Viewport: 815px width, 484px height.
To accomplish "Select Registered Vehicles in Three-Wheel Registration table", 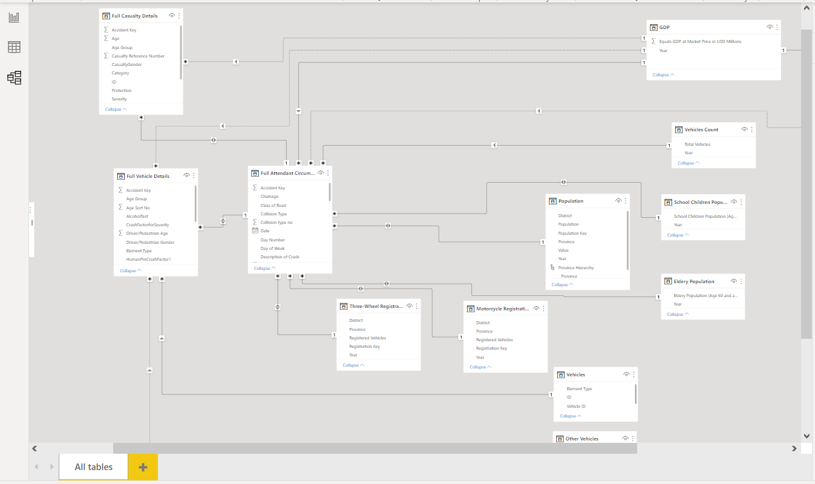I will (x=367, y=338).
